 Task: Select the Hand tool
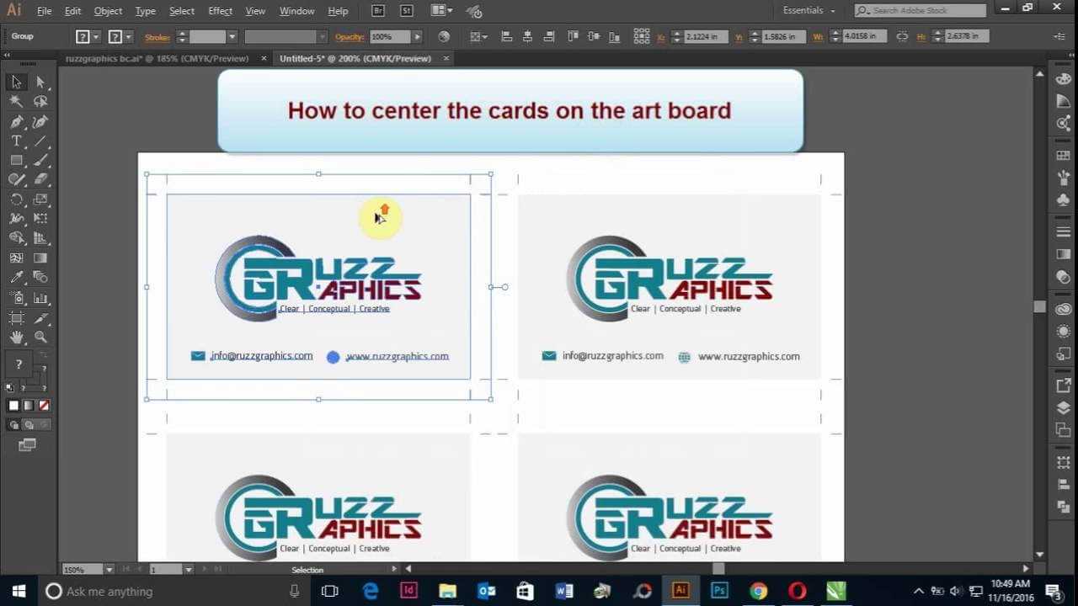point(16,337)
